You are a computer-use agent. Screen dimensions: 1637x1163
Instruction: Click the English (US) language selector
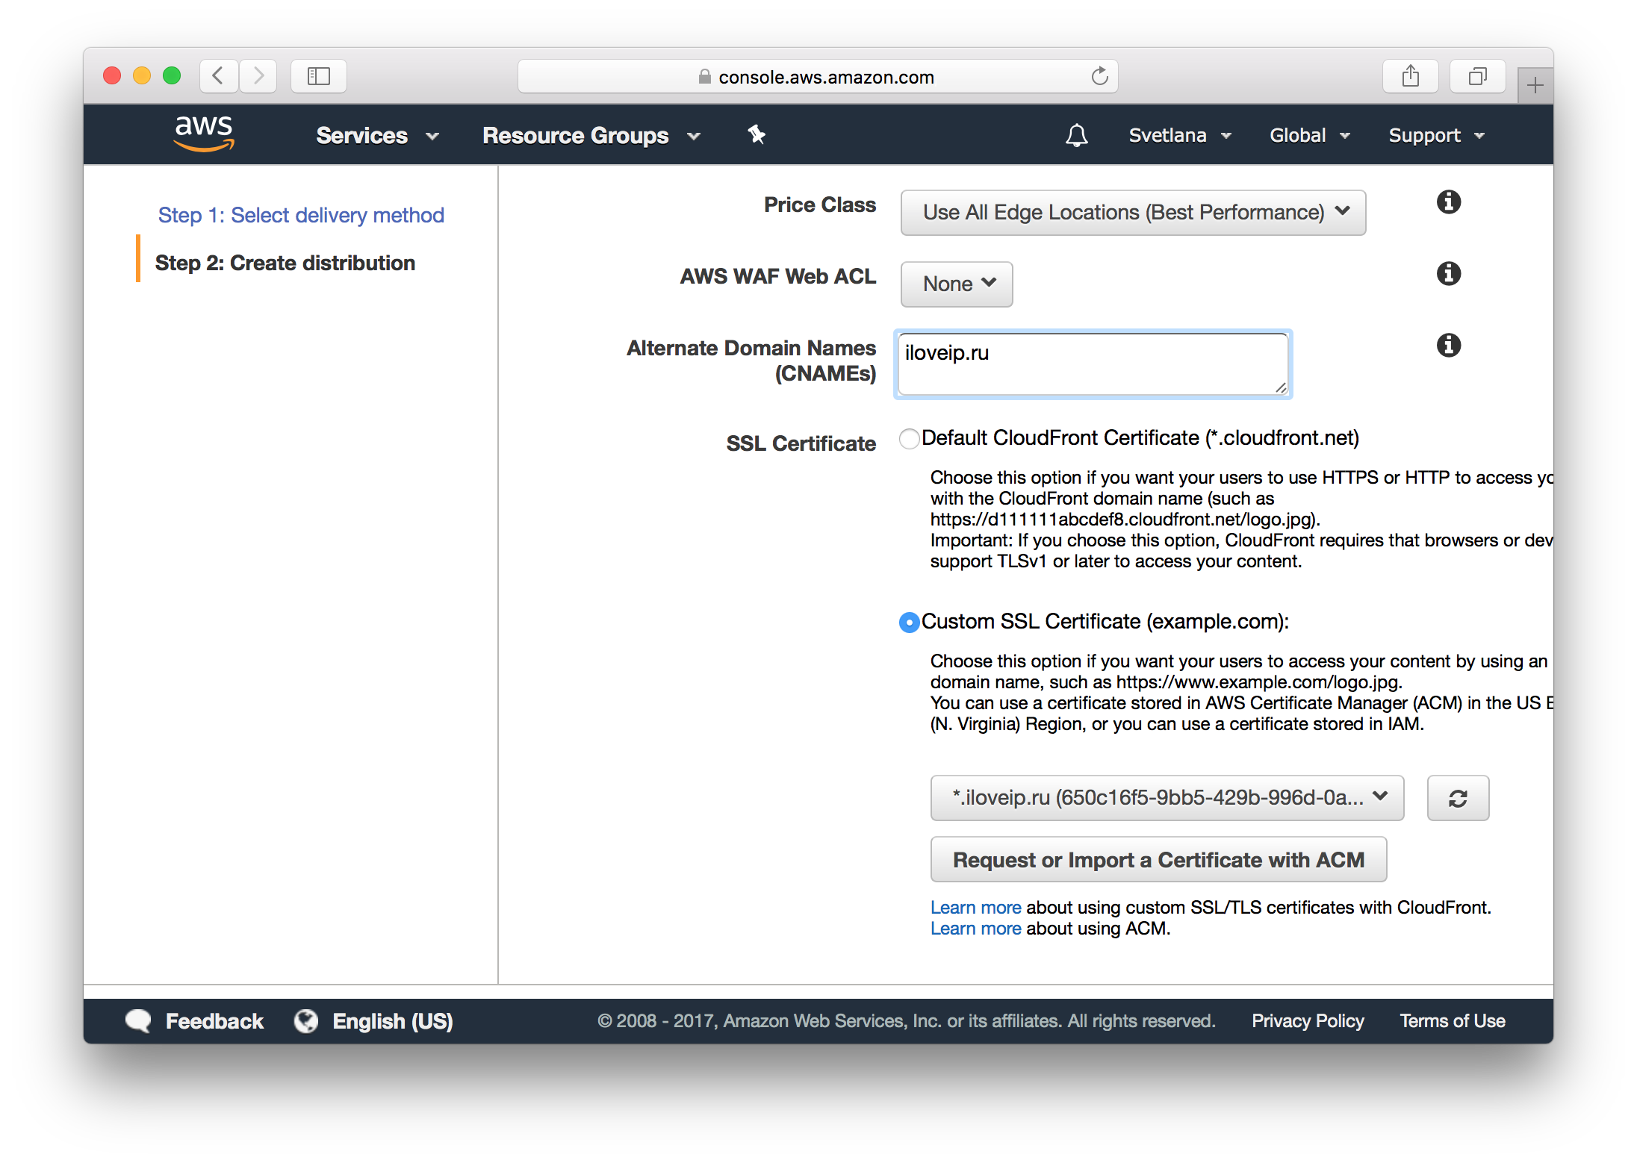391,1020
